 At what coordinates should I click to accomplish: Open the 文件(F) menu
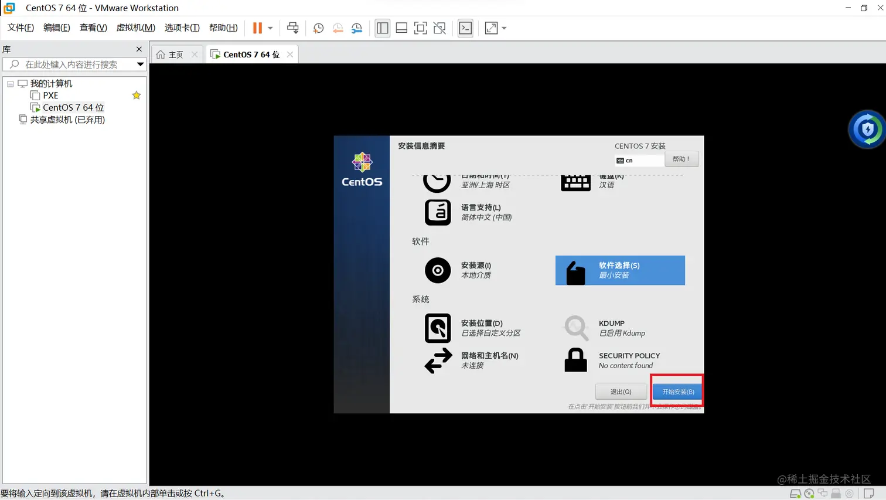click(x=21, y=28)
